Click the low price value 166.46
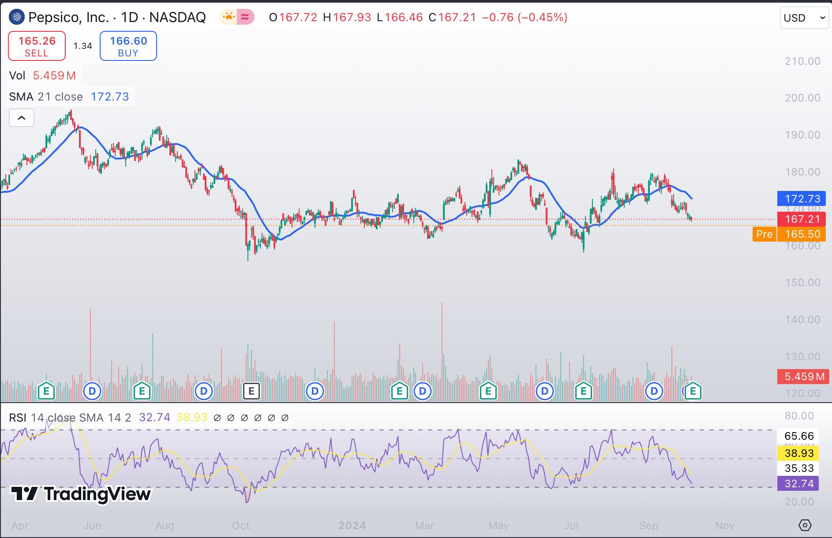The image size is (832, 538). tap(404, 17)
